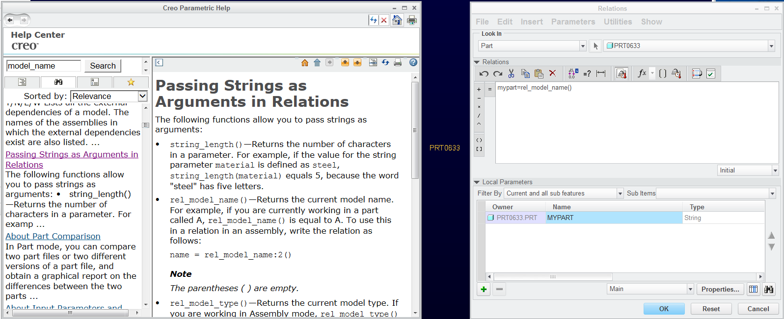Undo last edit in Relations toolbar
The width and height of the screenshot is (784, 319).
tap(484, 74)
